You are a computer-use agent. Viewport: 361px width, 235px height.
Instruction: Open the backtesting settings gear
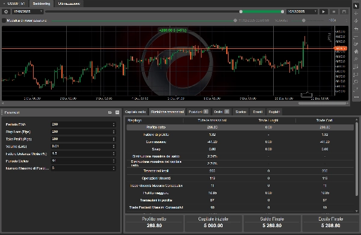click(6, 11)
